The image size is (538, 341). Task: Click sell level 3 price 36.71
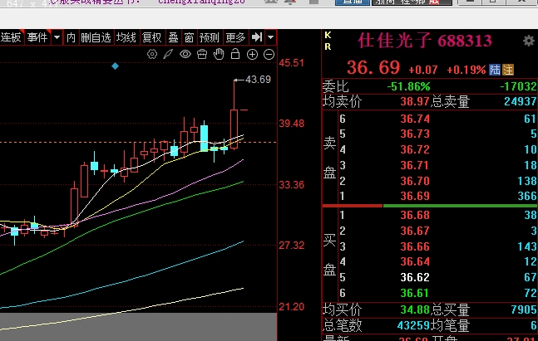[415, 165]
